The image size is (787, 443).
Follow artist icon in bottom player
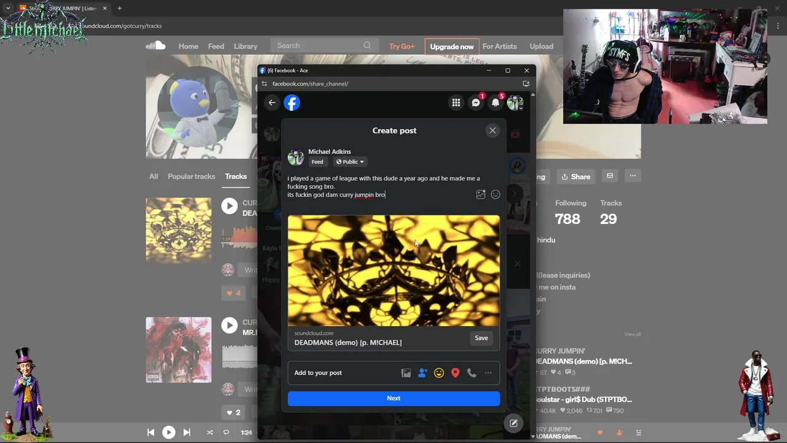[x=619, y=433]
